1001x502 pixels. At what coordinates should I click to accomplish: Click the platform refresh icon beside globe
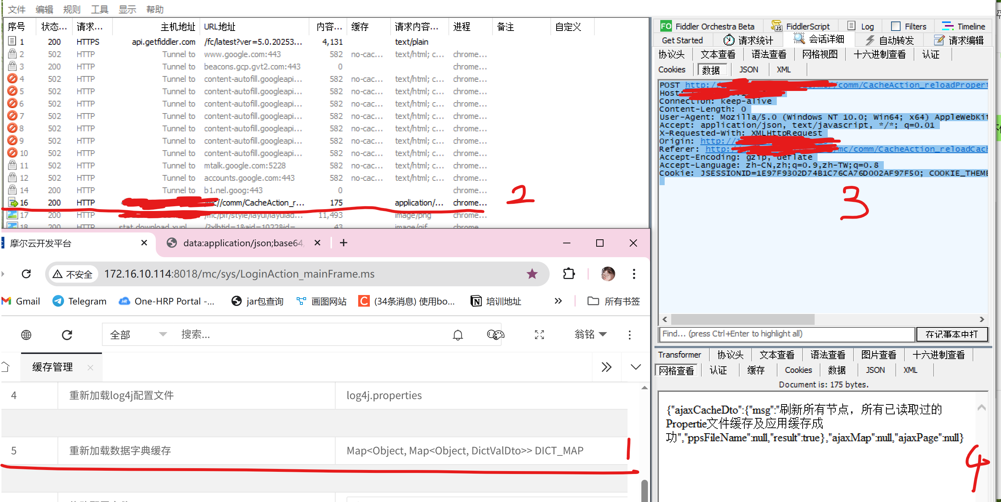67,335
